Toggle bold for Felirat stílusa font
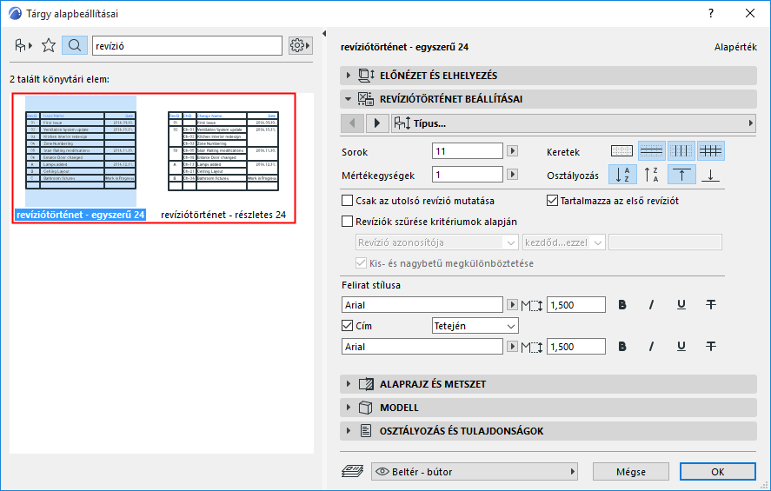771x491 pixels. [x=622, y=305]
